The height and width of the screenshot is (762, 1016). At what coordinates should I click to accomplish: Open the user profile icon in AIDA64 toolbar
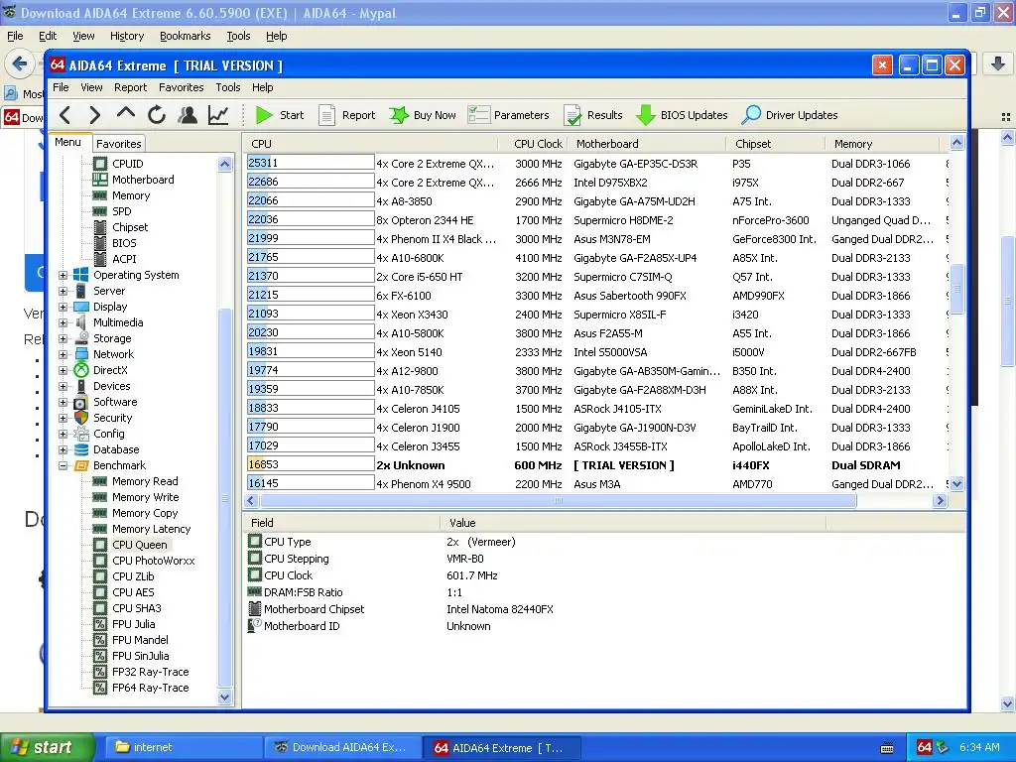[188, 115]
